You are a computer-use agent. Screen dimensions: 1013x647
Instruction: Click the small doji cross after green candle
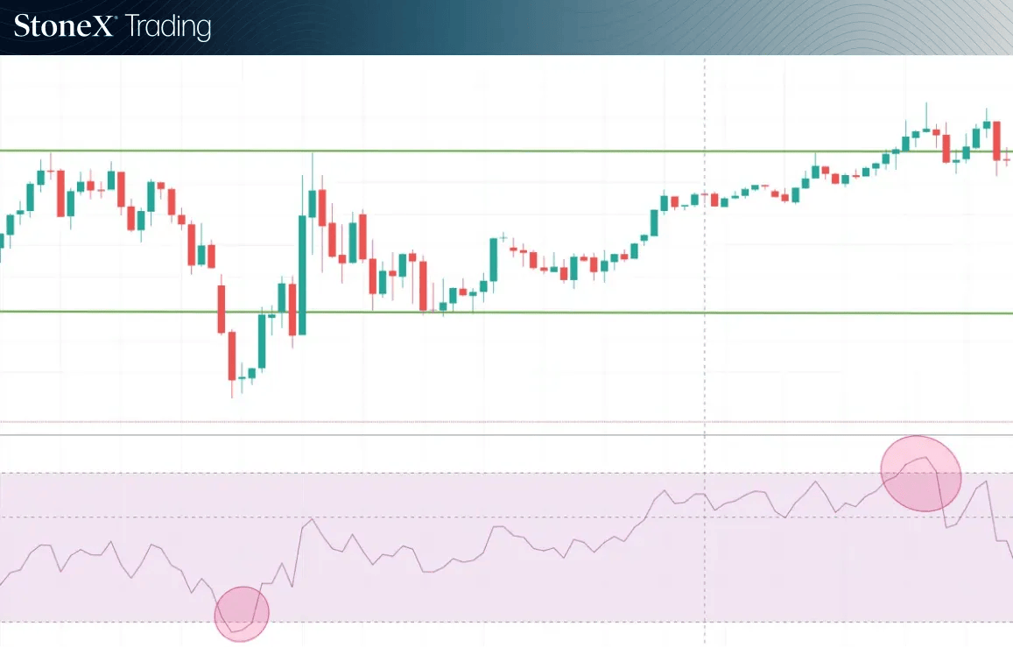pos(503,237)
